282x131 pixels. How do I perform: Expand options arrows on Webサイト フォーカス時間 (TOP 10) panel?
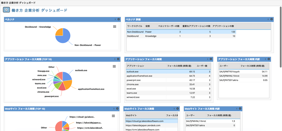114,109
